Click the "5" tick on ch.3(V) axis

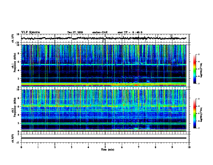(x=19, y=134)
